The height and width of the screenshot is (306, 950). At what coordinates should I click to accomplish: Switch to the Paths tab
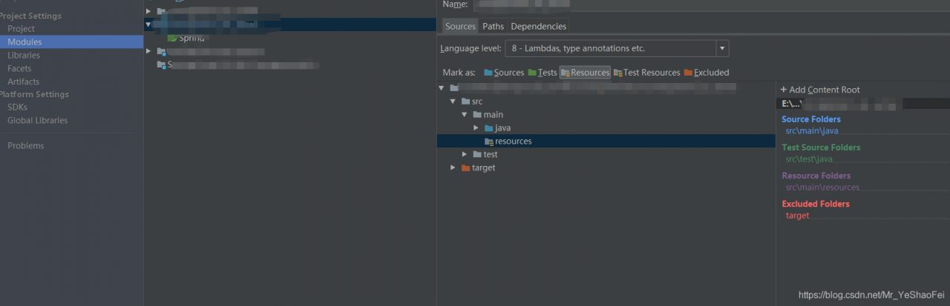493,27
